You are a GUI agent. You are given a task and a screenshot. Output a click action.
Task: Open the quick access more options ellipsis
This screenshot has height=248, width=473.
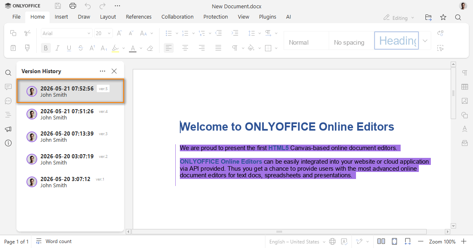(117, 6)
